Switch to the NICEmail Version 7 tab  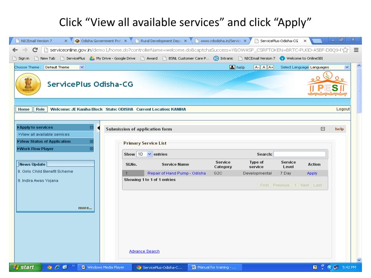pos(40,41)
